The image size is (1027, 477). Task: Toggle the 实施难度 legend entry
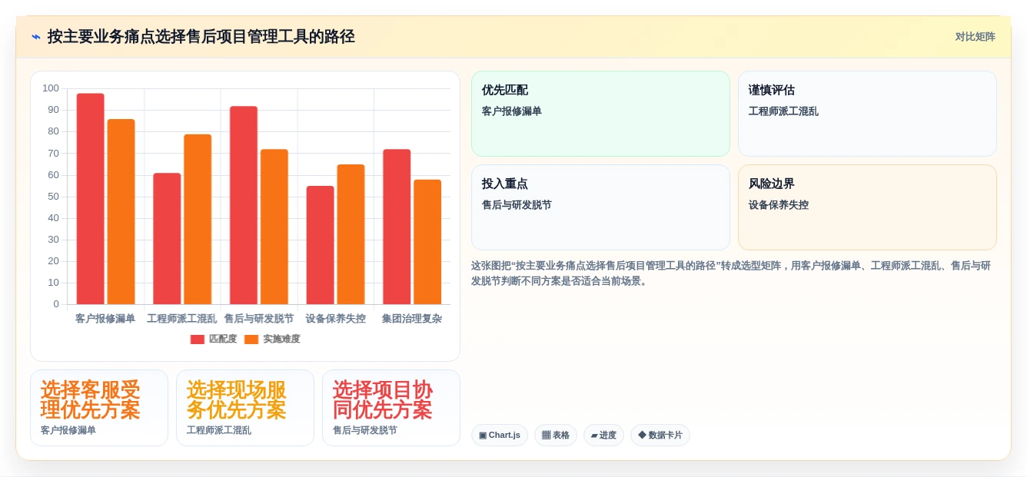coord(272,339)
